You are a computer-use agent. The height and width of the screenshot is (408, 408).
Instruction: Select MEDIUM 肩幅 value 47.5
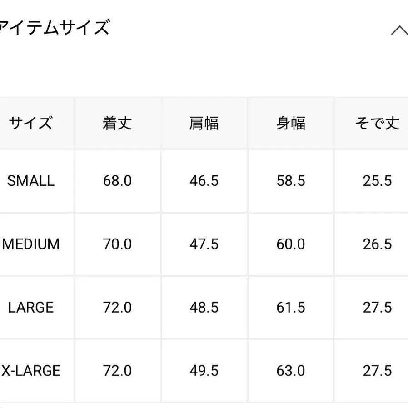(x=204, y=244)
